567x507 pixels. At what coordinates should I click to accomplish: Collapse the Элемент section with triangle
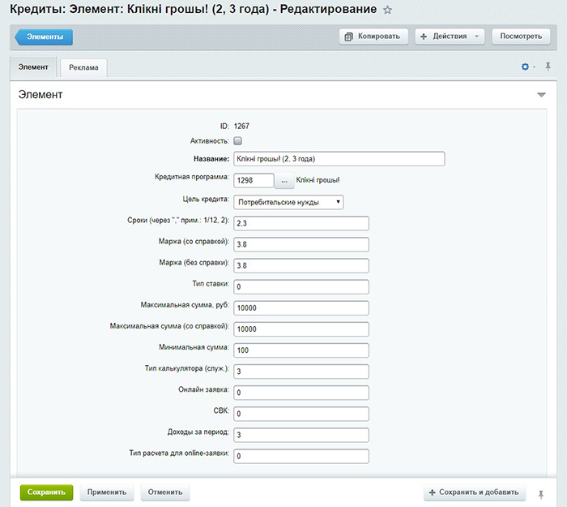click(x=541, y=96)
